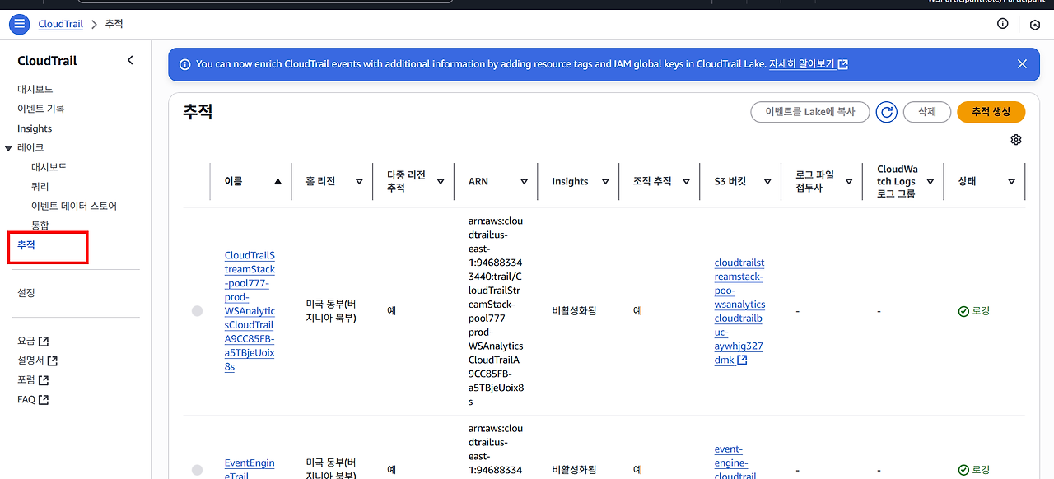Viewport: 1054px width, 479px height.
Task: Click the 추적 생성 button
Action: pos(991,112)
